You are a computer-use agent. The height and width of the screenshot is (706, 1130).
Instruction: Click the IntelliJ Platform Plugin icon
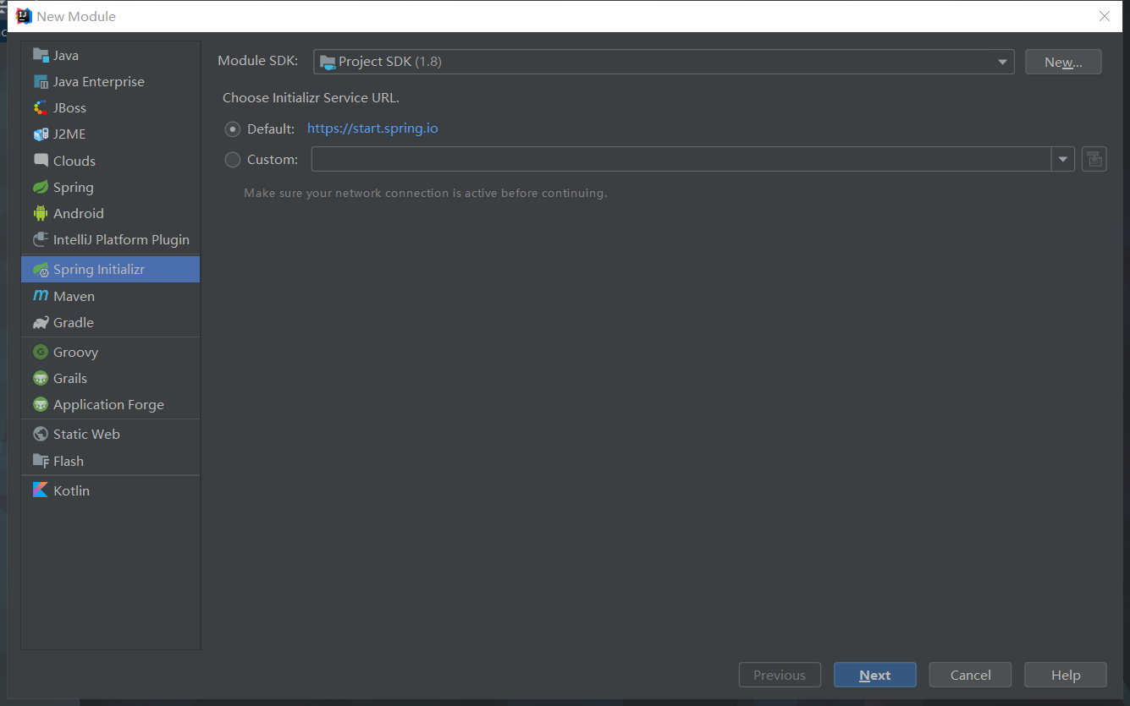pyautogui.click(x=41, y=239)
